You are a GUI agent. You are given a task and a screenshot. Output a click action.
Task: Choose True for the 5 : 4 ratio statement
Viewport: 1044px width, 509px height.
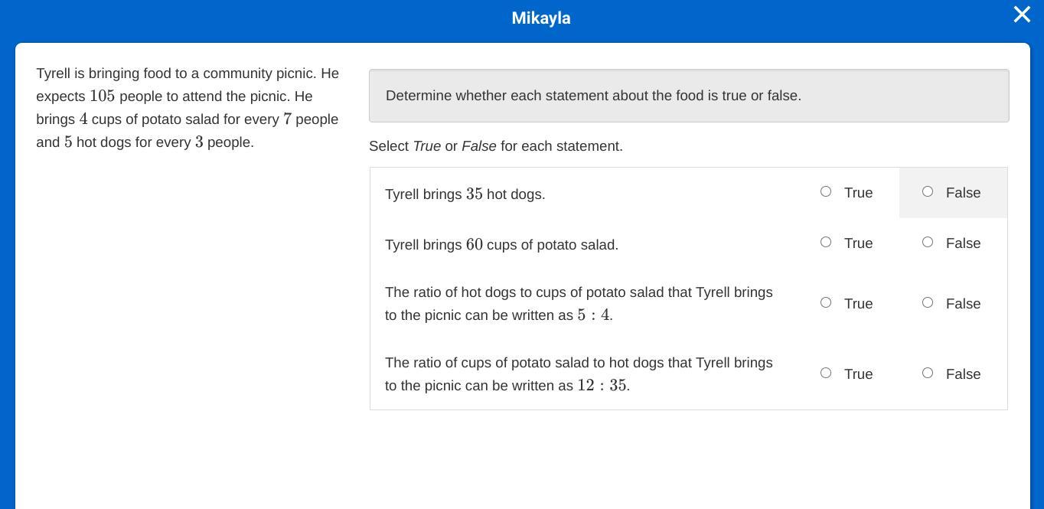pyautogui.click(x=826, y=302)
